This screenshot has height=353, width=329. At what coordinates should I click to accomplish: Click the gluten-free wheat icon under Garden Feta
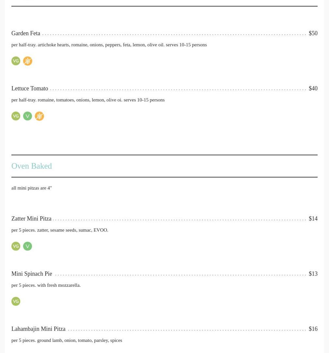[x=28, y=61]
